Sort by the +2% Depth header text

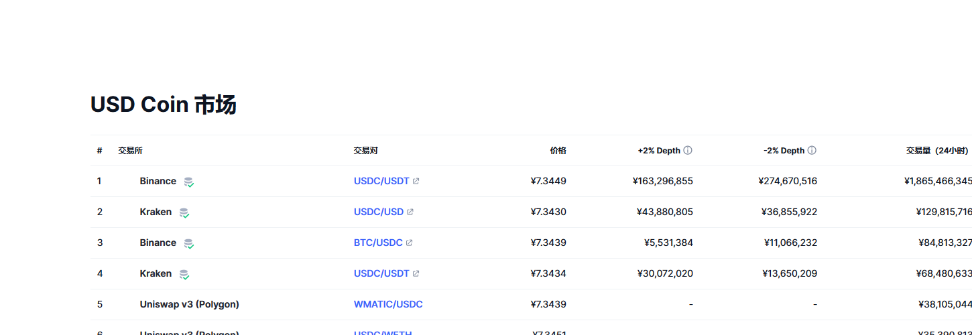click(658, 151)
